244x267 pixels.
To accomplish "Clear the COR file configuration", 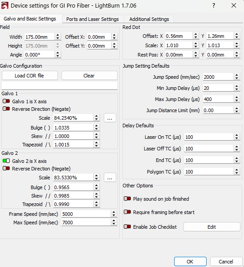I will [89, 76].
